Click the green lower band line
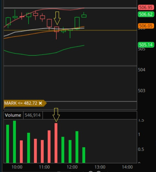The height and width of the screenshot is (172, 156). [x=44, y=54]
